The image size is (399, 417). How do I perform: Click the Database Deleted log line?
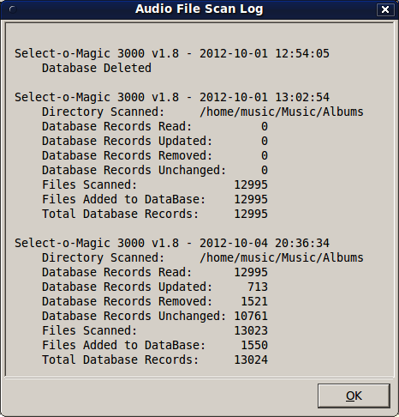(97, 68)
